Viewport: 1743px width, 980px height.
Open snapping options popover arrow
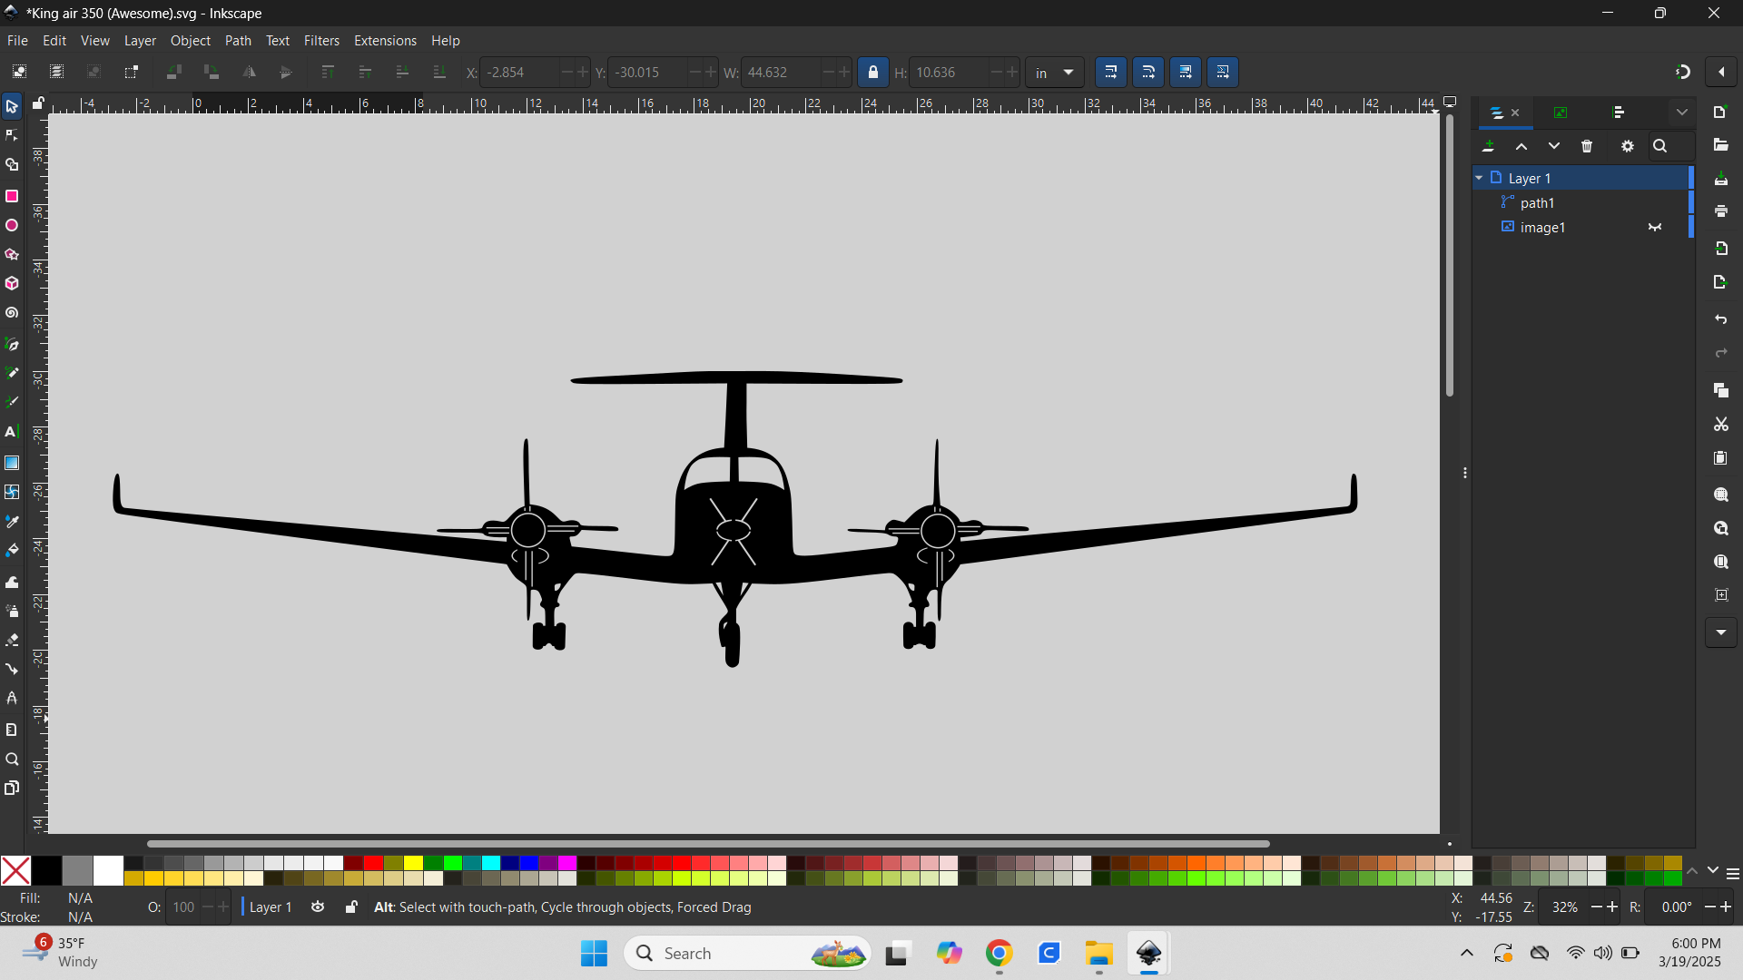(x=1721, y=73)
